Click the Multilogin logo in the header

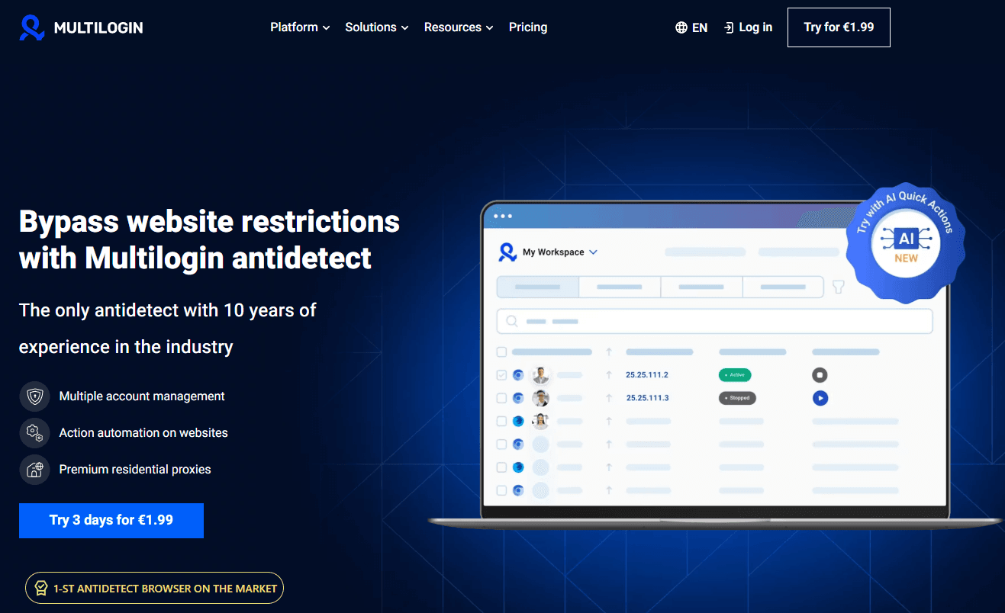[x=81, y=27]
